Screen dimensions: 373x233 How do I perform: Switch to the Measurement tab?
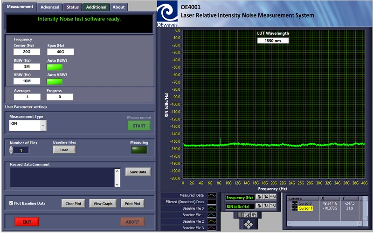20,7
